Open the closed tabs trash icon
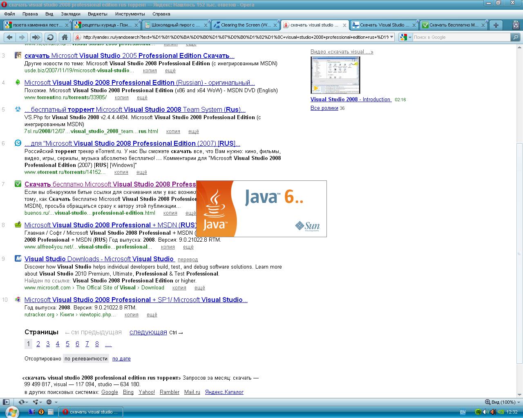 [x=516, y=25]
